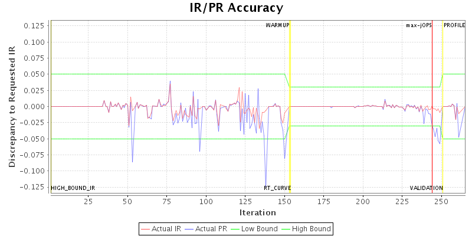
Task: Click the 100 x-axis tick label
Action: [206, 201]
